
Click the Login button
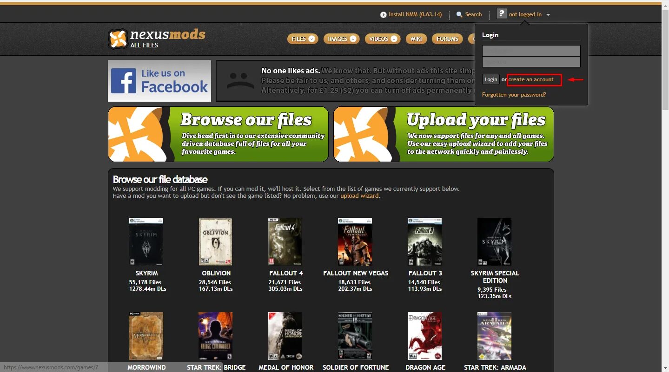coord(490,79)
